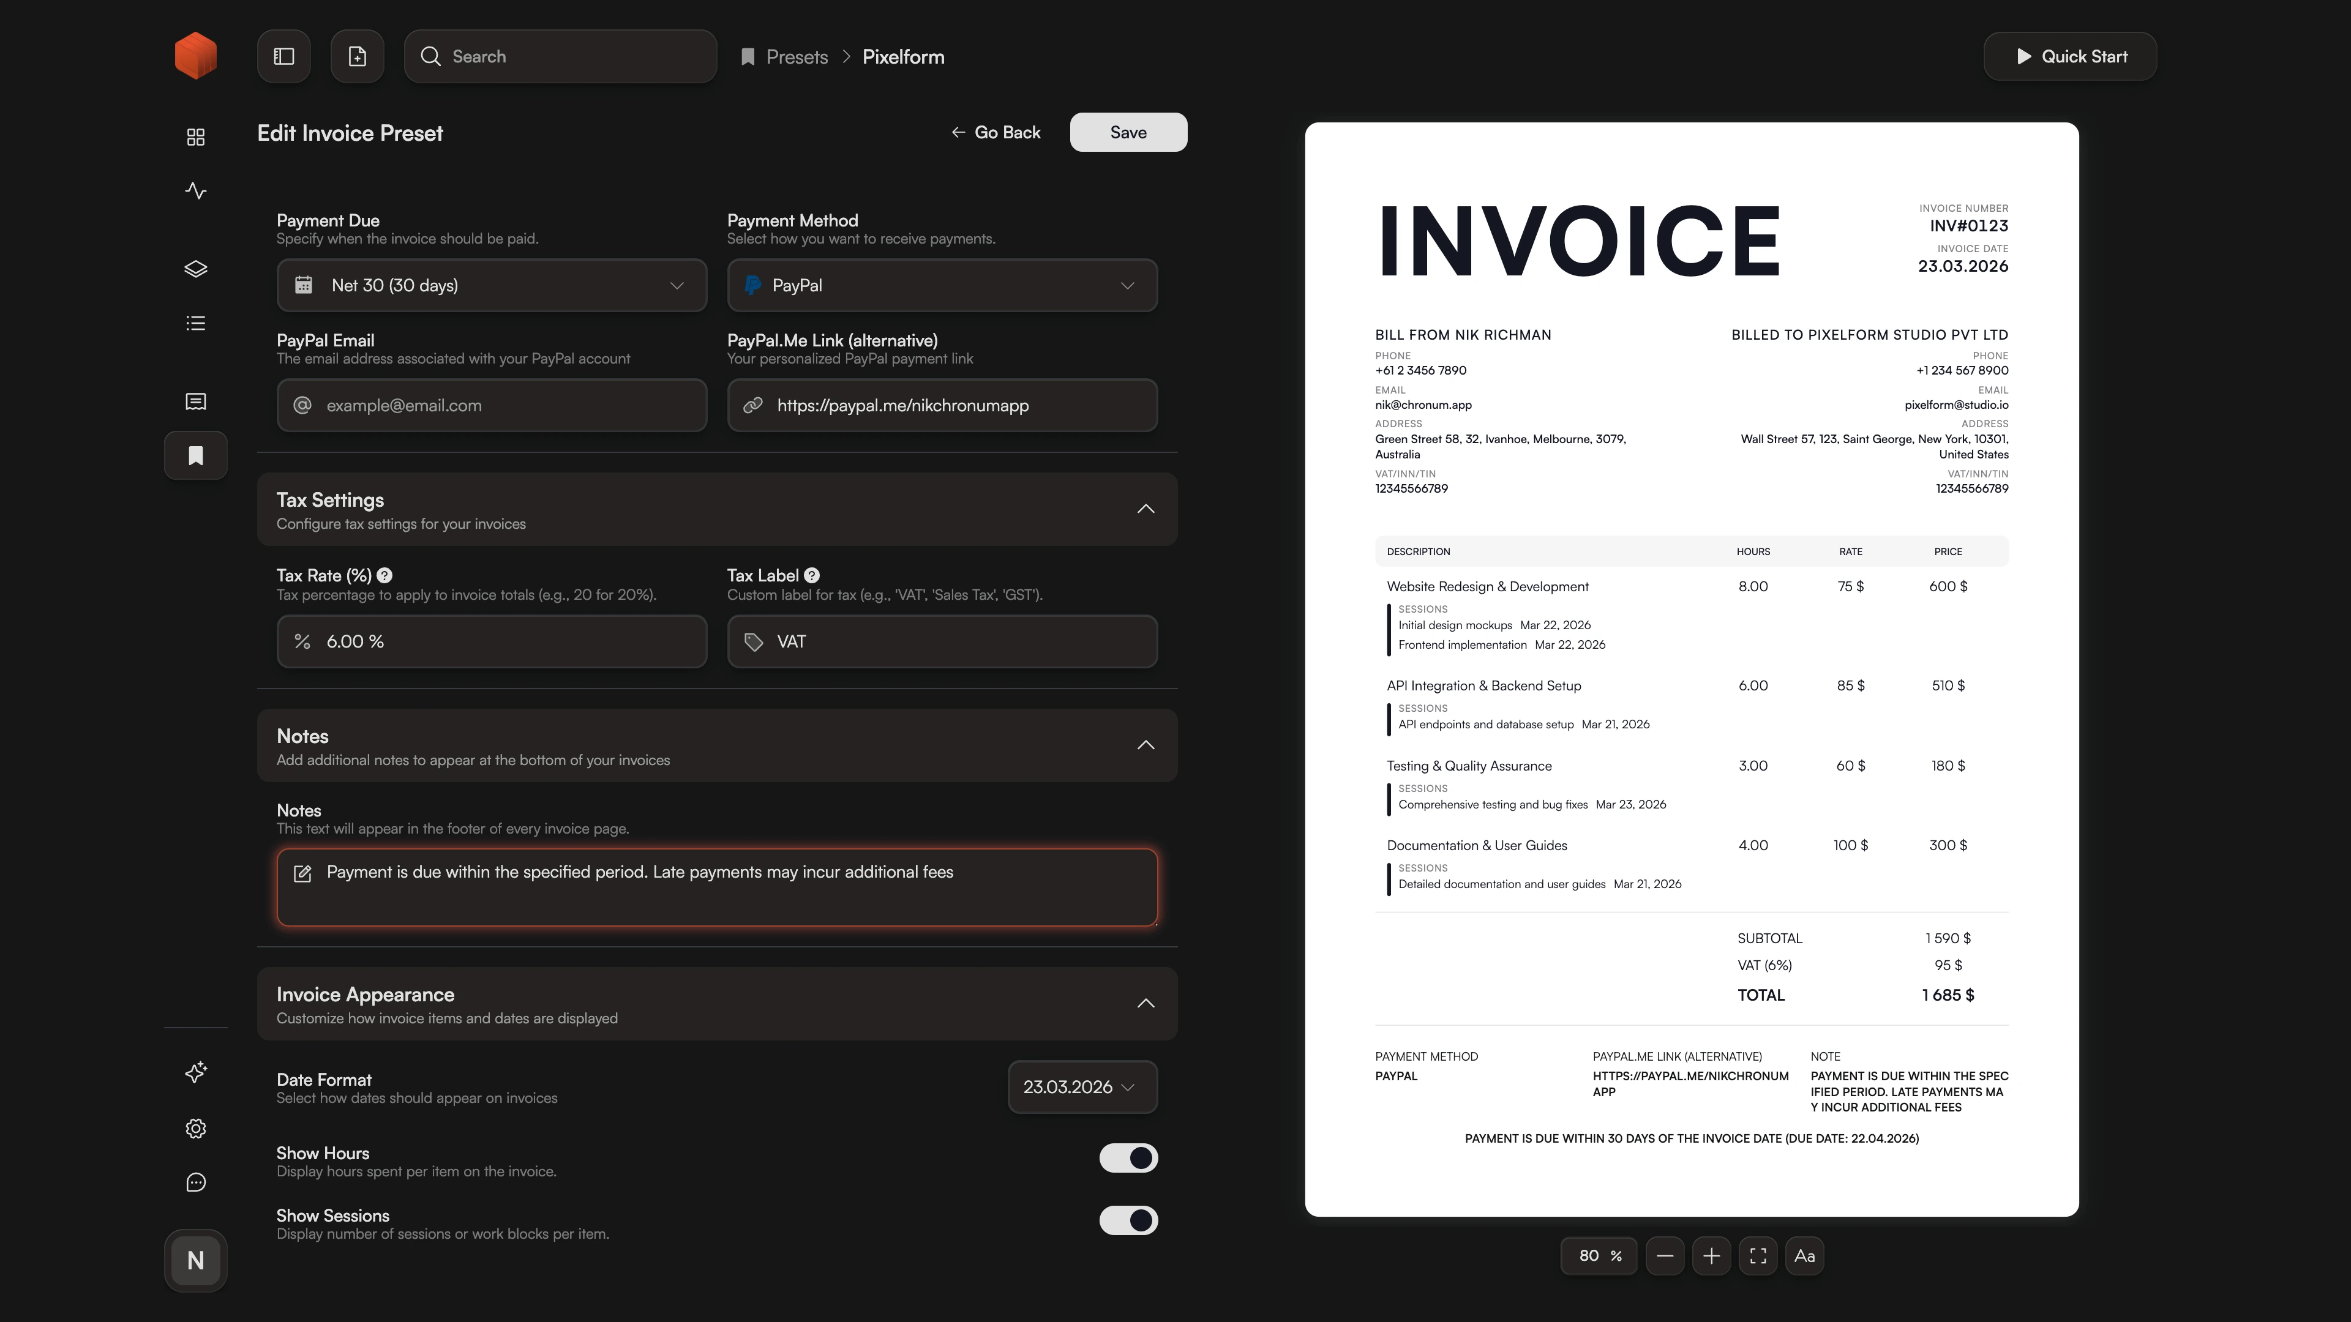Open settings via the gear icon
Viewport: 2351px width, 1322px height.
195,1129
